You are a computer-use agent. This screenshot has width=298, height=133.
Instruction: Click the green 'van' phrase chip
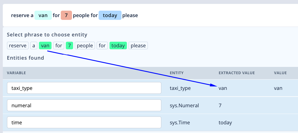click(45, 46)
